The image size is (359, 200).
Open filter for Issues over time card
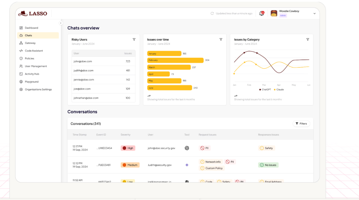pyautogui.click(x=221, y=40)
